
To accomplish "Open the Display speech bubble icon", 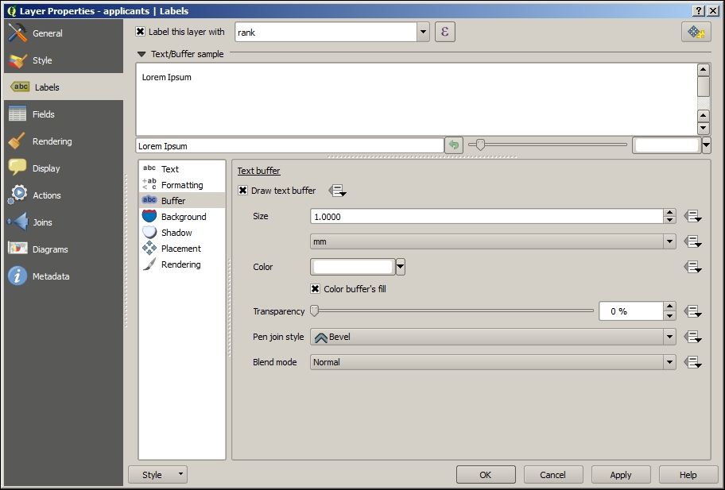I will point(17,168).
